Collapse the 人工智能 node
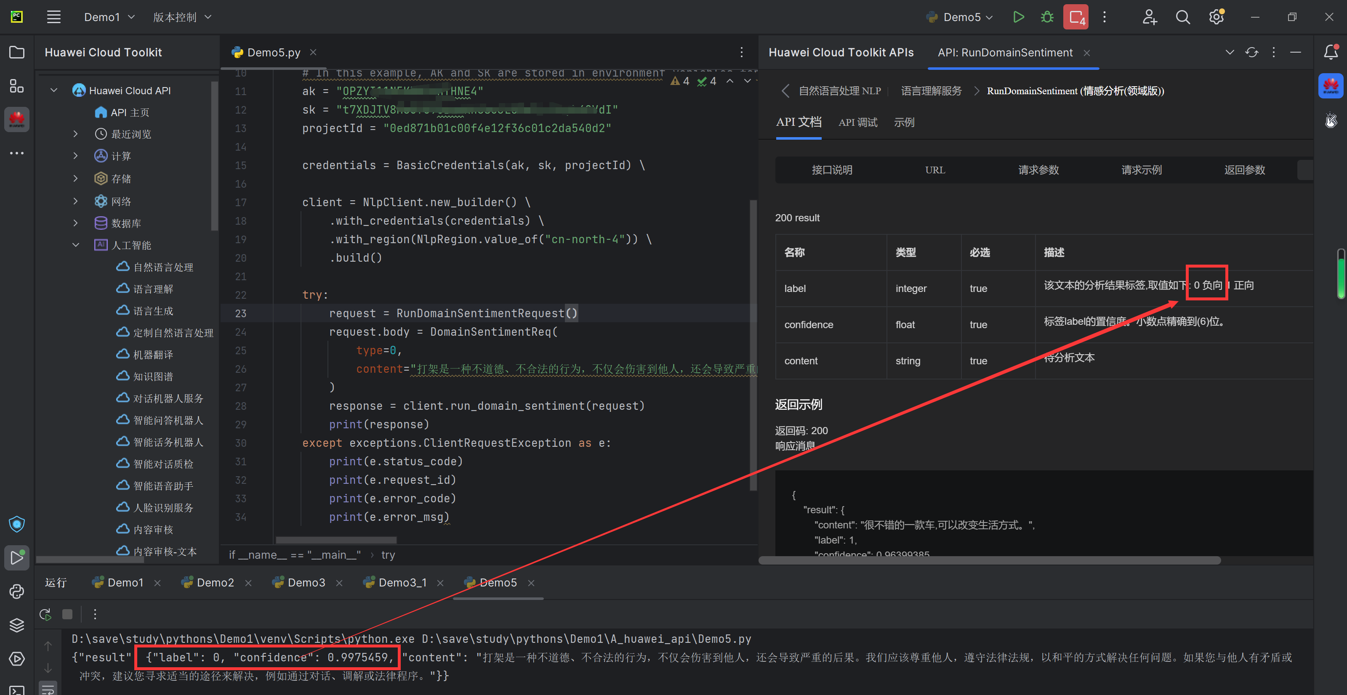Image resolution: width=1347 pixels, height=695 pixels. pos(76,245)
